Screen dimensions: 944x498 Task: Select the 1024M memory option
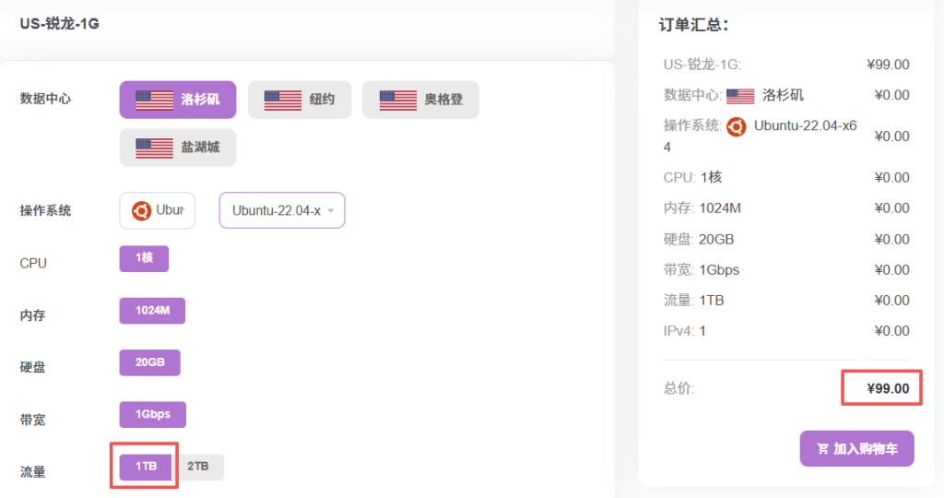(x=152, y=311)
